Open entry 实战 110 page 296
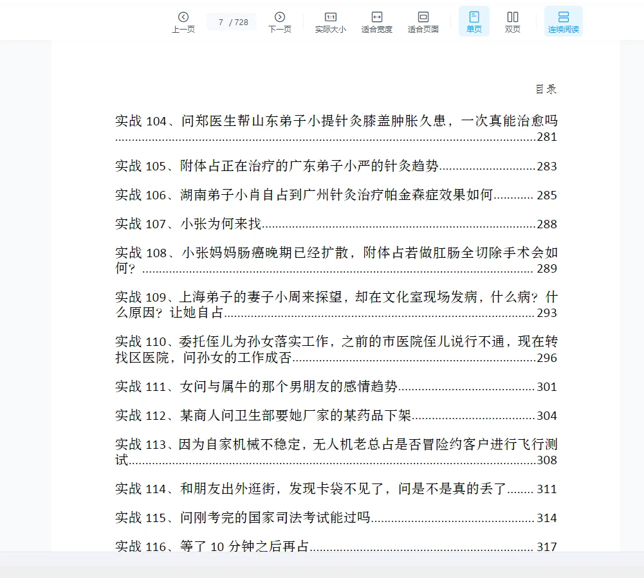Image resolution: width=644 pixels, height=578 pixels. [x=336, y=349]
